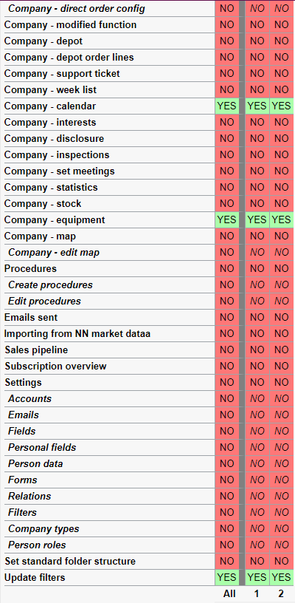Image resolution: width=295 pixels, height=603 pixels.
Task: Toggle Company - calendar YES in All column
Action: click(226, 106)
